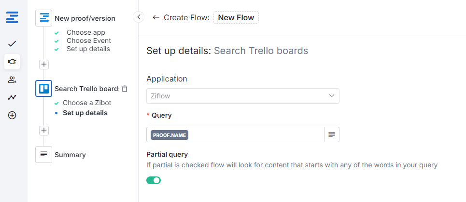
Task: Click the Summary step icon
Action: click(x=43, y=155)
